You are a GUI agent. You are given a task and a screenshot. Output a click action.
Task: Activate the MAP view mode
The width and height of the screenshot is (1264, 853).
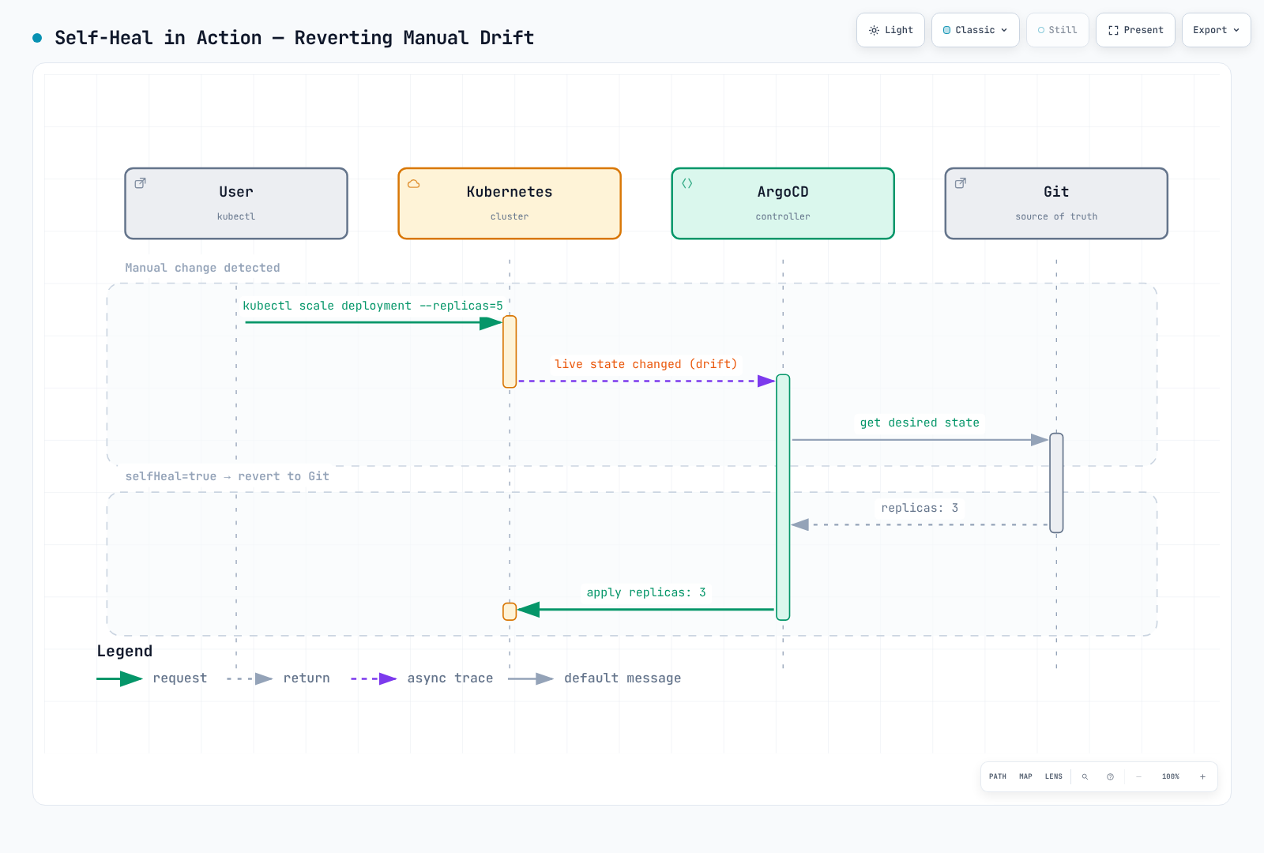(x=1025, y=776)
